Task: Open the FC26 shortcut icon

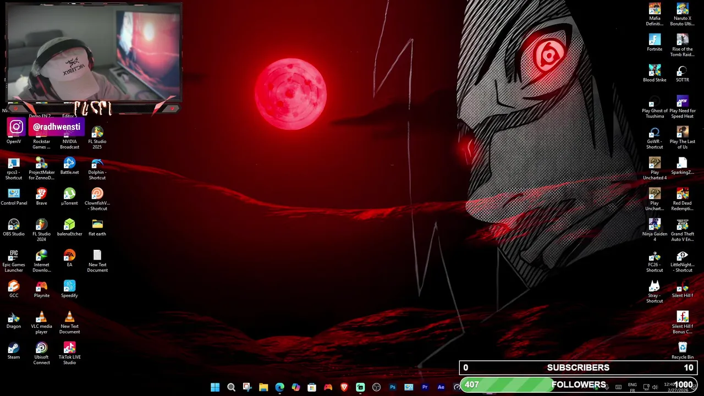Action: 654,261
